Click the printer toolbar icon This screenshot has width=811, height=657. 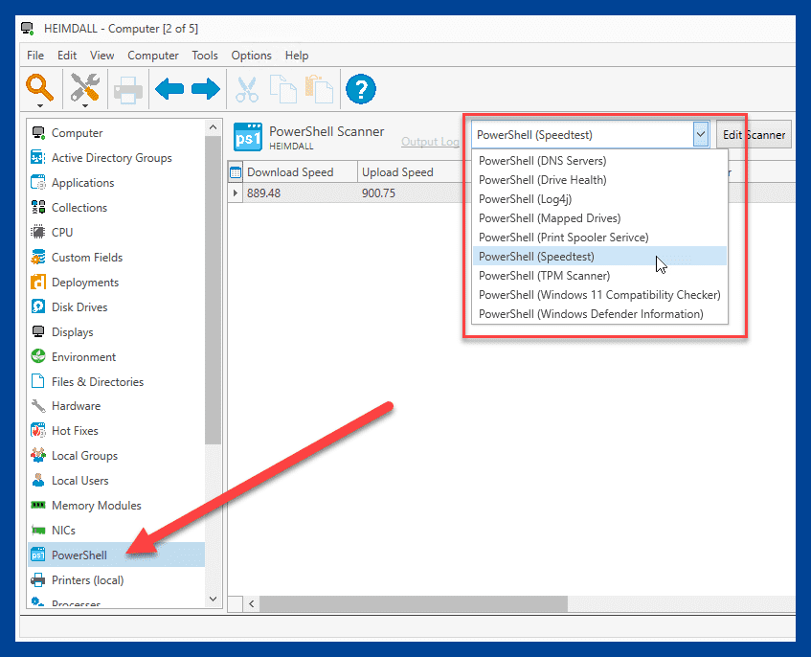[128, 90]
